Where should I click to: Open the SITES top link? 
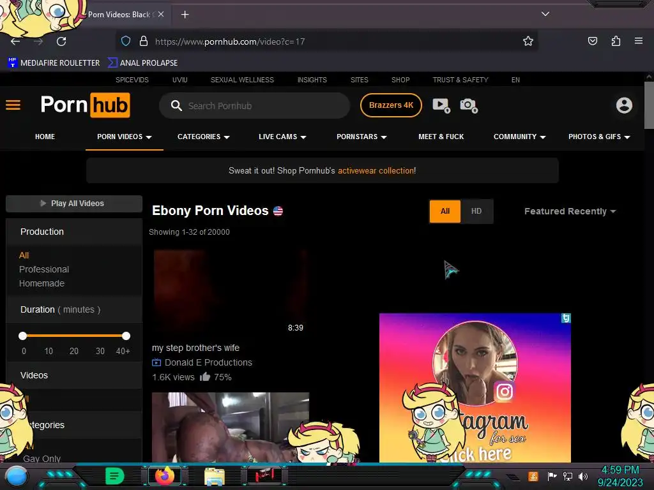(359, 80)
